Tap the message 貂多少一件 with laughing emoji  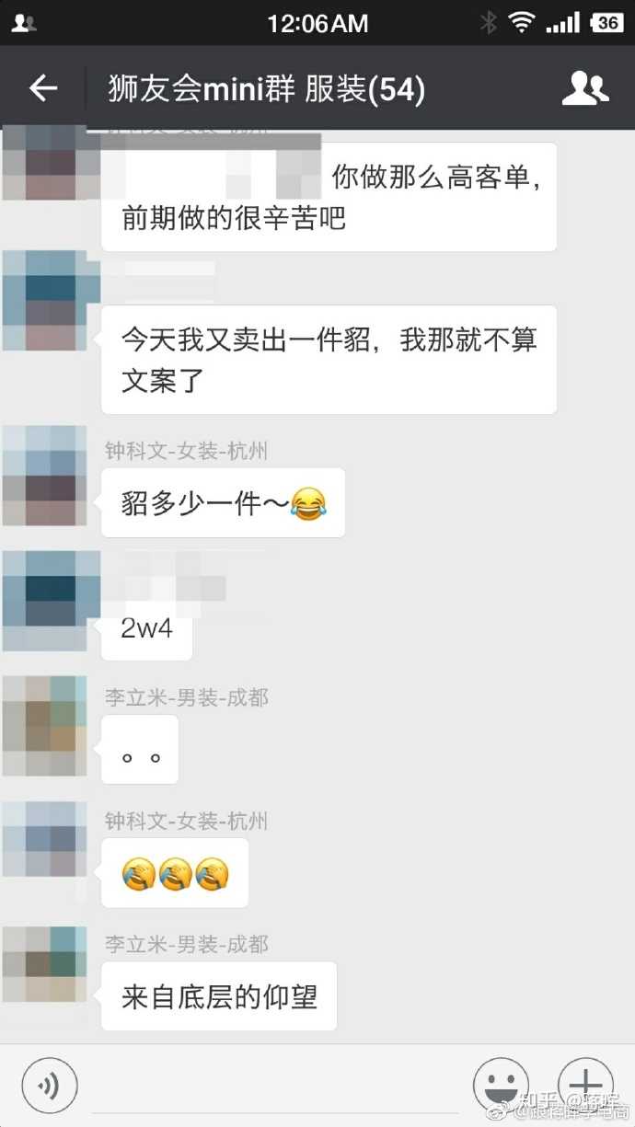point(223,502)
